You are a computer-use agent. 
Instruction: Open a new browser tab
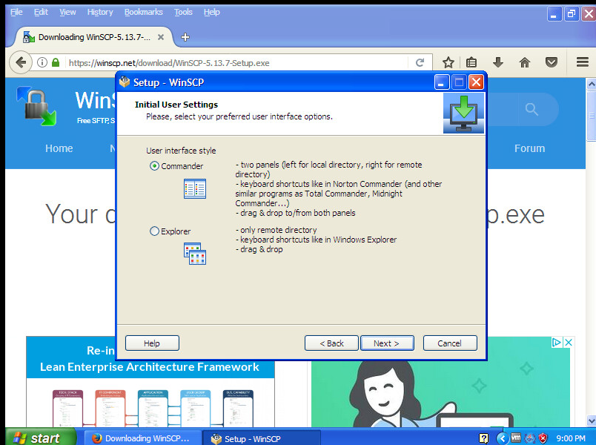pyautogui.click(x=185, y=36)
